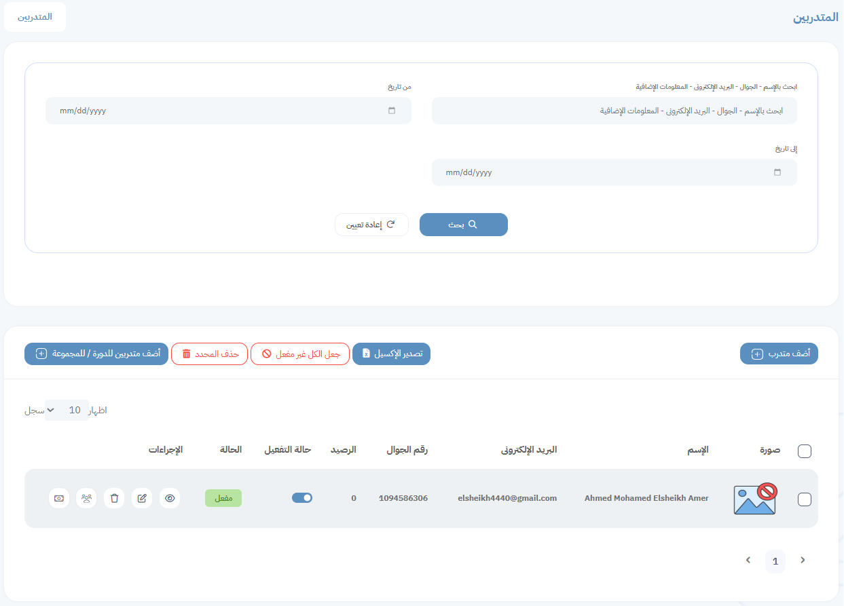Image resolution: width=844 pixels, height=606 pixels.
Task: Click Ahmed's broken image thumbnail
Action: (x=755, y=497)
